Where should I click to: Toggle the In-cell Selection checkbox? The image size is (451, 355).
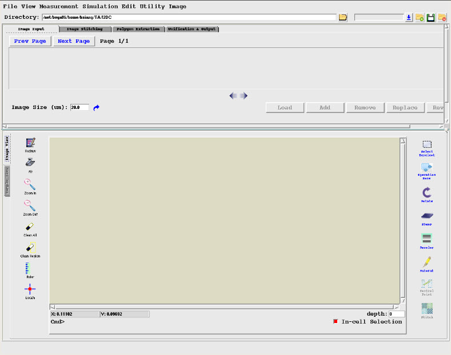336,322
